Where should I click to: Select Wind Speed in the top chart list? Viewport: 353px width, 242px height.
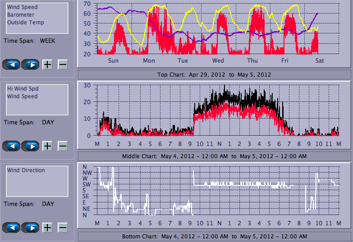[22, 7]
